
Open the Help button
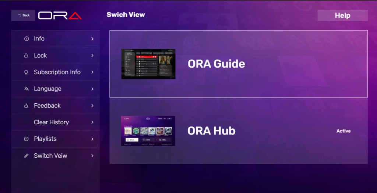coord(343,15)
